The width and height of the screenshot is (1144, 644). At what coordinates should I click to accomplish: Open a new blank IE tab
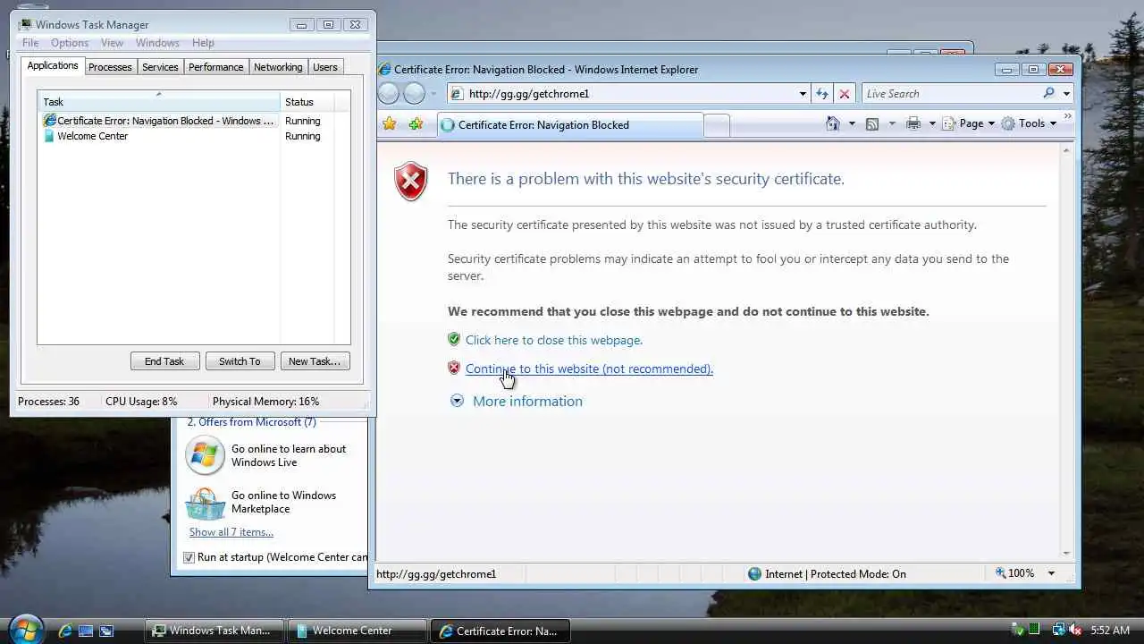[717, 125]
